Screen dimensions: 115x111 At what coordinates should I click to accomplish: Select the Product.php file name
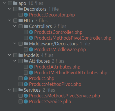[42, 79]
